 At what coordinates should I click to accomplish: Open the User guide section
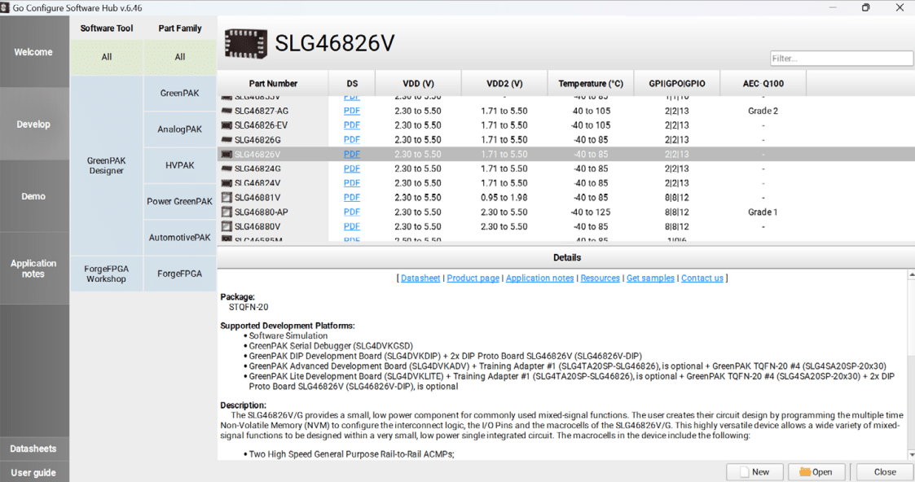pos(34,473)
